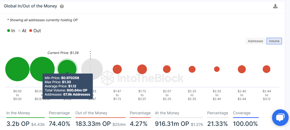Select the red bubble for $2.44 to $3.12
Viewport: 290px width, 130px height.
[x=266, y=69]
